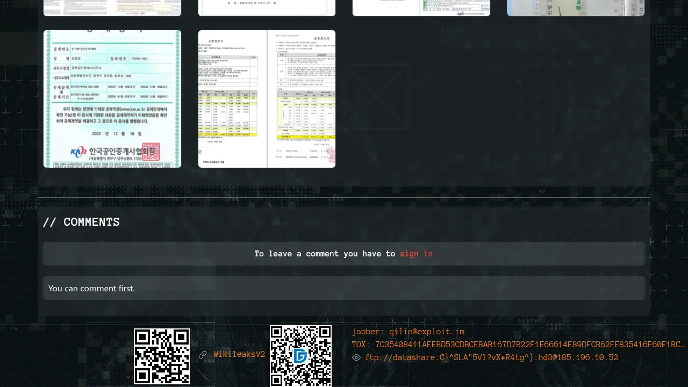The width and height of the screenshot is (688, 387).
Task: Click the ftp datashare address link
Action: (491, 357)
